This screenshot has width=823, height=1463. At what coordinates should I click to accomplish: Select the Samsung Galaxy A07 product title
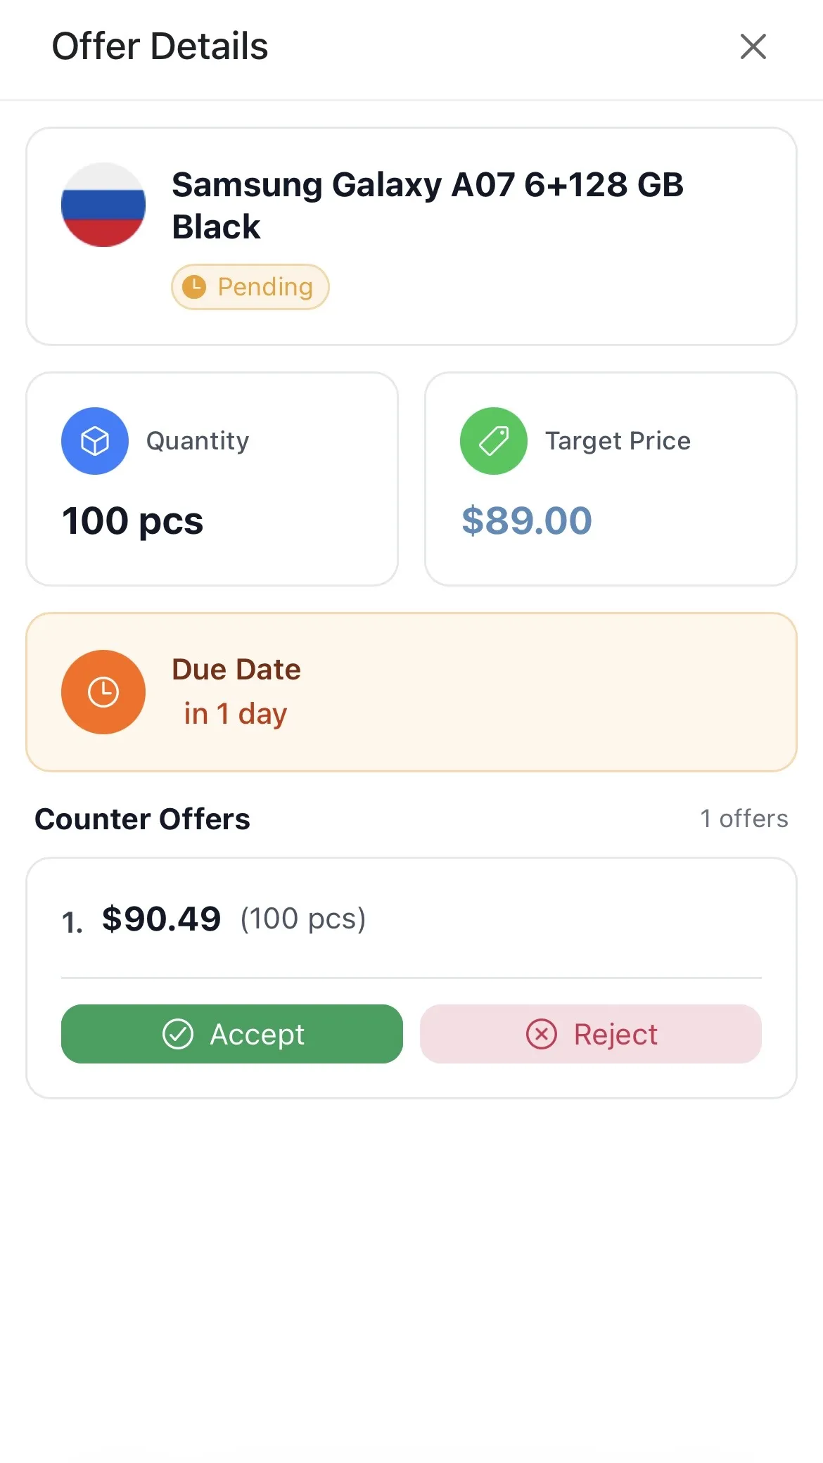click(428, 205)
